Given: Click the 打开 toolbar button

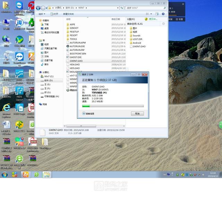Looking at the screenshot, I should 54,14.
